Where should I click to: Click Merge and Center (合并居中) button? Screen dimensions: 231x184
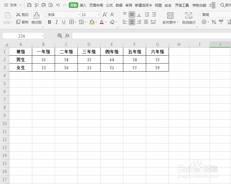(x=170, y=18)
